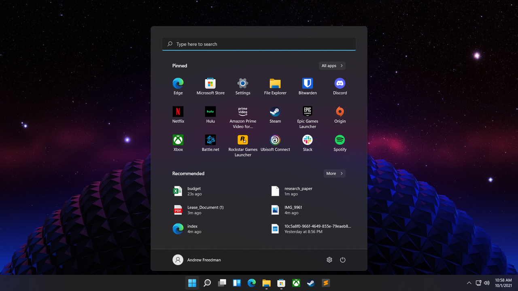The image size is (518, 291).
Task: Open the 10c5a8f0-966f-4649 file
Action: point(312,229)
